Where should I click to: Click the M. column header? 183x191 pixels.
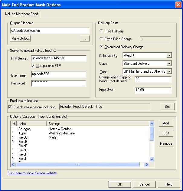point(14,124)
